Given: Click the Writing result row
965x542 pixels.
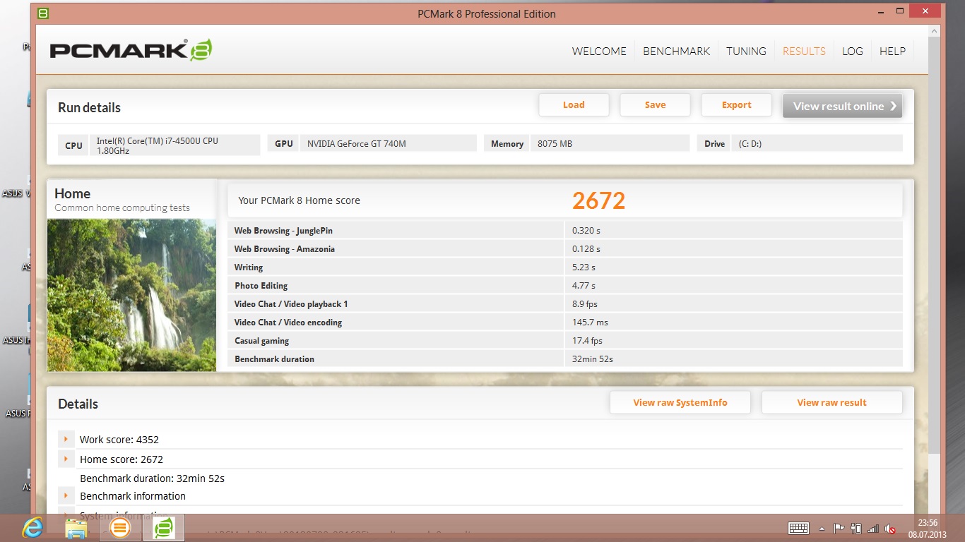Looking at the screenshot, I should tap(565, 267).
